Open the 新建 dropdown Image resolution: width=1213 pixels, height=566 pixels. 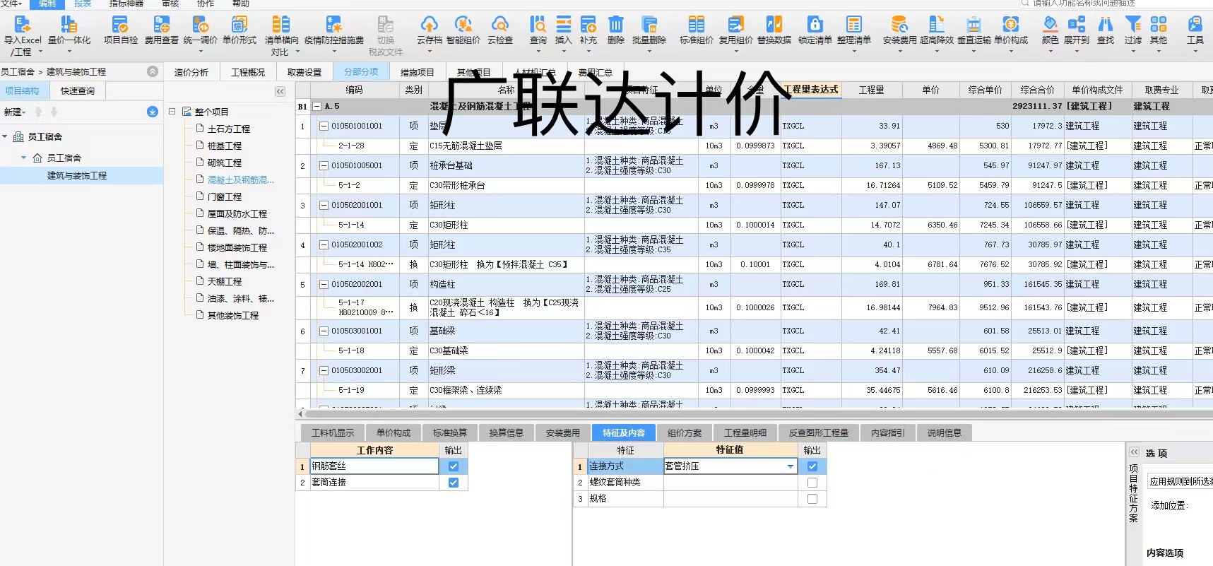coord(15,112)
